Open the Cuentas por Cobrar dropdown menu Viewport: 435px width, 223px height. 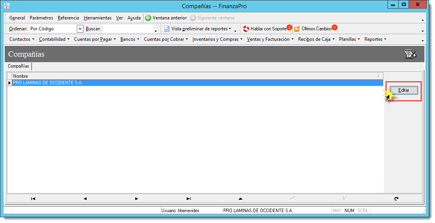pyautogui.click(x=166, y=39)
